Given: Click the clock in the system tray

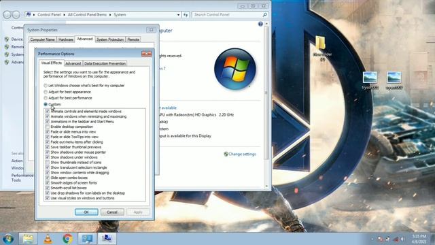Looking at the screenshot, I should click(419, 239).
